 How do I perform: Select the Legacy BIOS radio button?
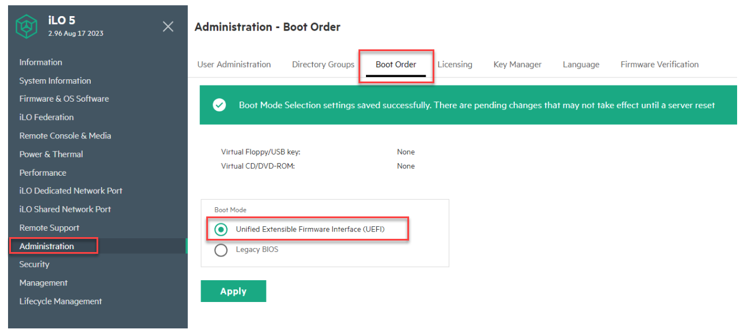click(221, 250)
